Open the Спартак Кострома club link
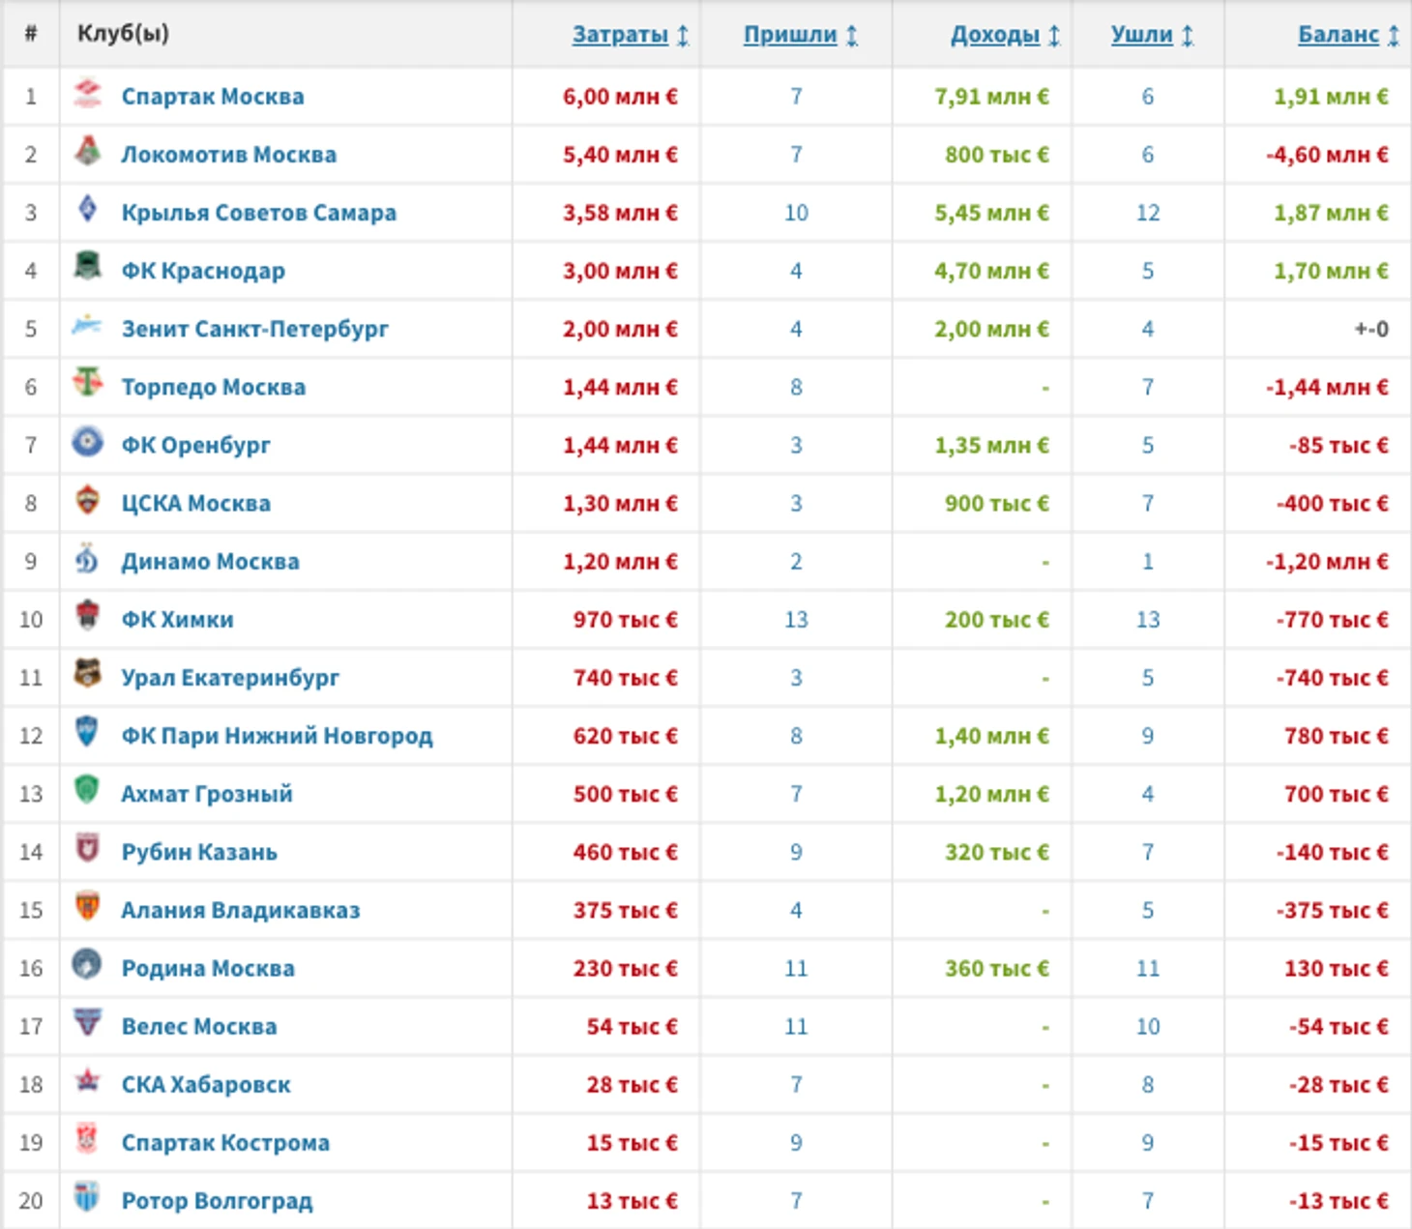The height and width of the screenshot is (1229, 1412). pos(225,1143)
